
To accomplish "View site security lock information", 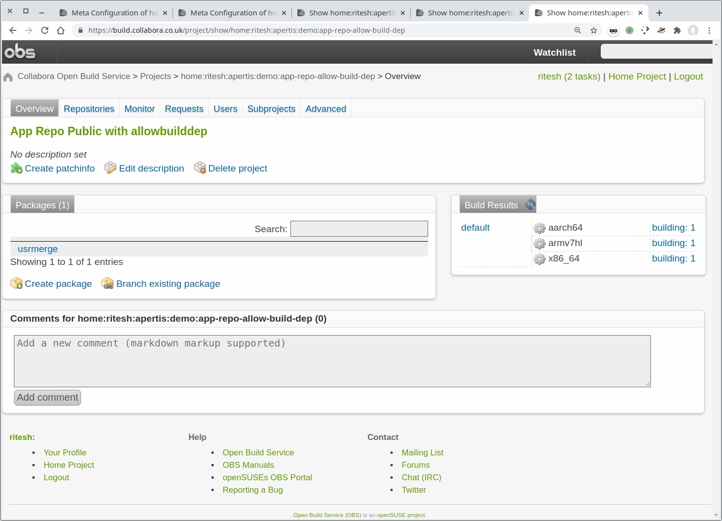I will coord(81,30).
